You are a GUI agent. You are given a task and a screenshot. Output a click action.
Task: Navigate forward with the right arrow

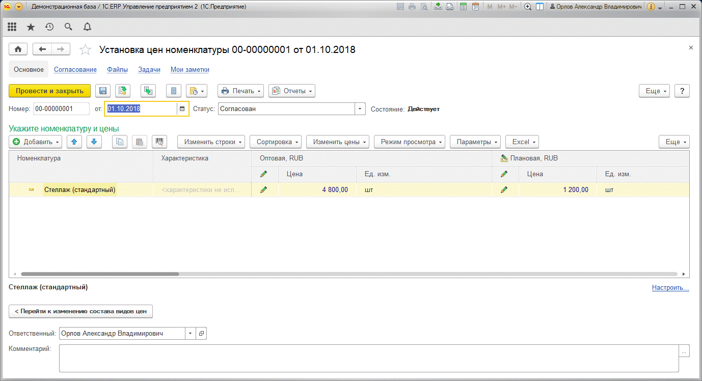point(60,49)
